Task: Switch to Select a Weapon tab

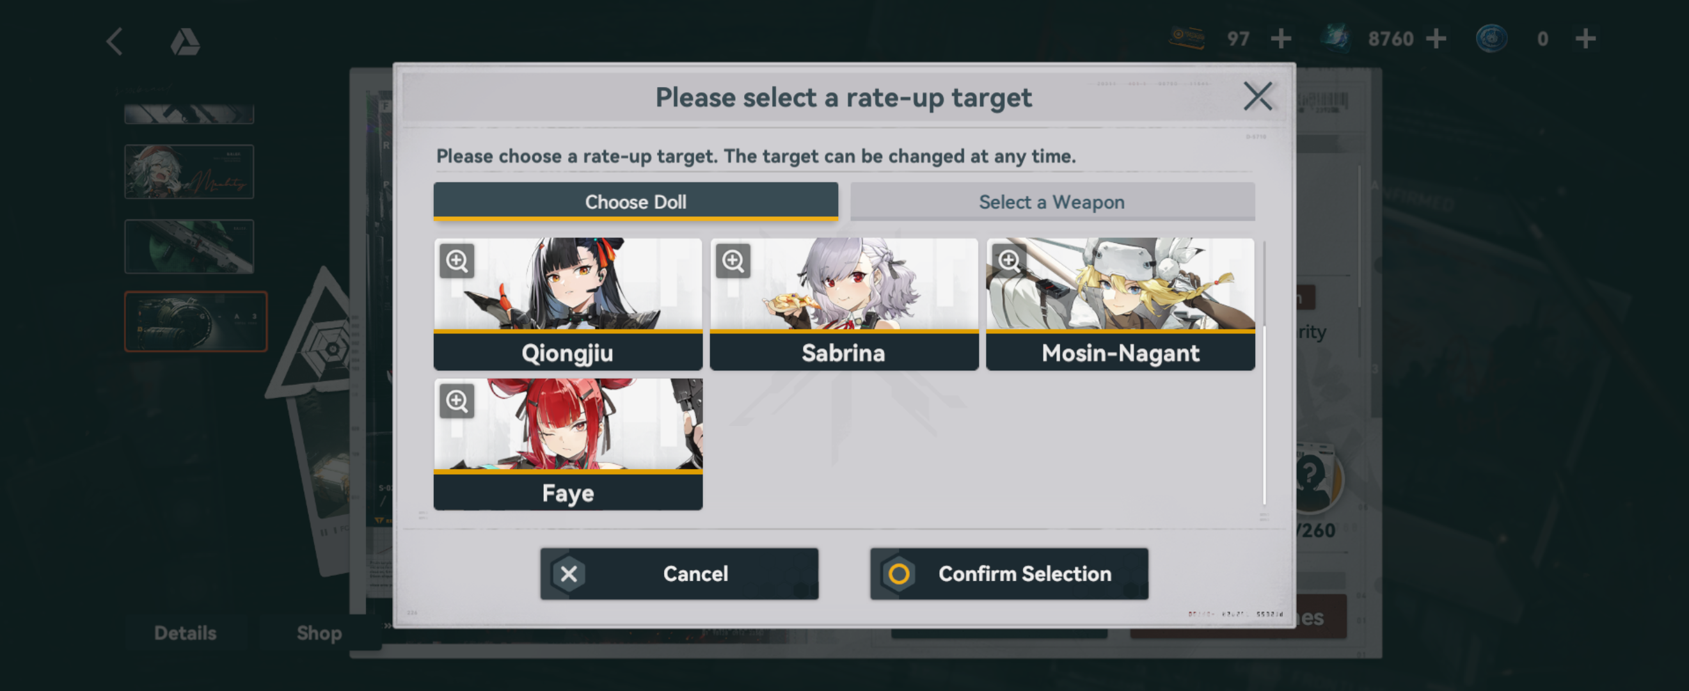Action: pyautogui.click(x=1052, y=202)
